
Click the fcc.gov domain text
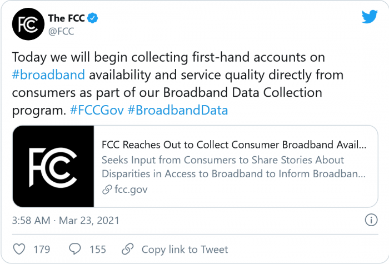click(131, 190)
